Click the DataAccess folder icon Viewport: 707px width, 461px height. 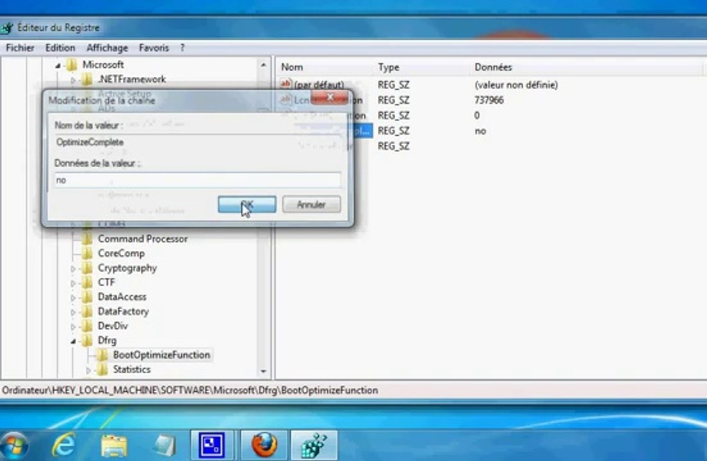point(87,296)
